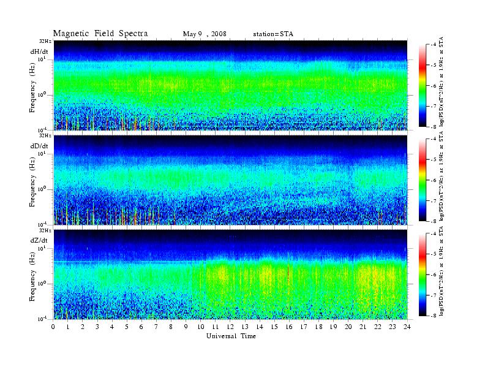This screenshot has width=485, height=375.
Task: Click the '-6' tick on the dH/dt colorbar
Action: 434,86
